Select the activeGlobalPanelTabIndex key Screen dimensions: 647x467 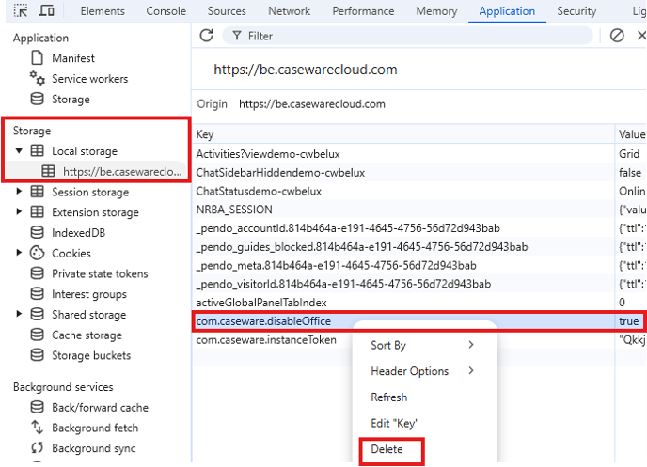tap(261, 303)
